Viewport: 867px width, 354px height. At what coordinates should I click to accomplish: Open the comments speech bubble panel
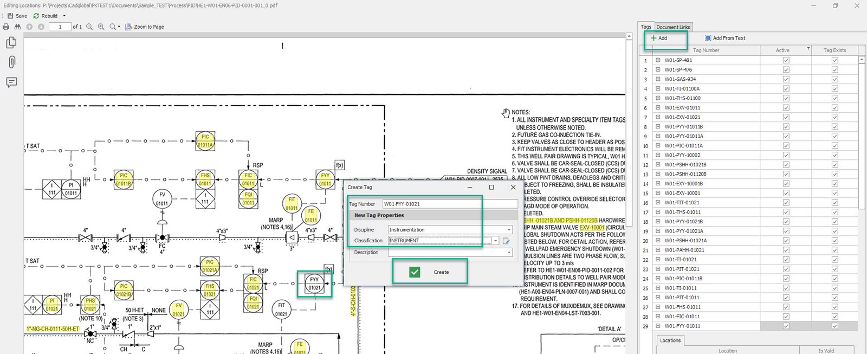[x=11, y=82]
